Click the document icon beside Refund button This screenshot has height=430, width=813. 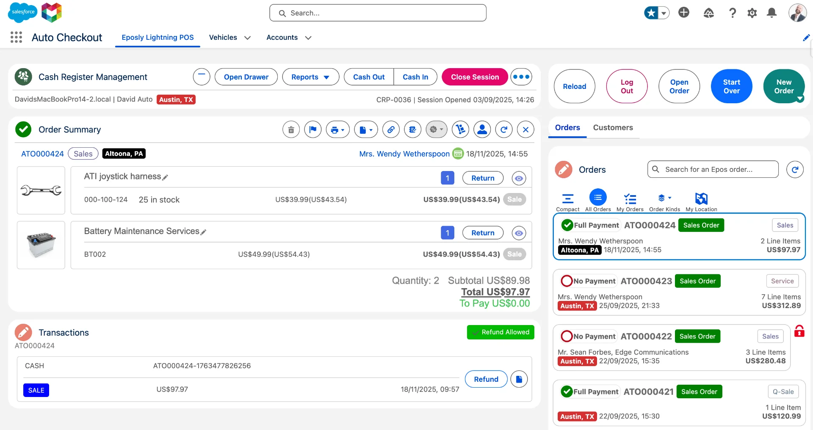[519, 379]
